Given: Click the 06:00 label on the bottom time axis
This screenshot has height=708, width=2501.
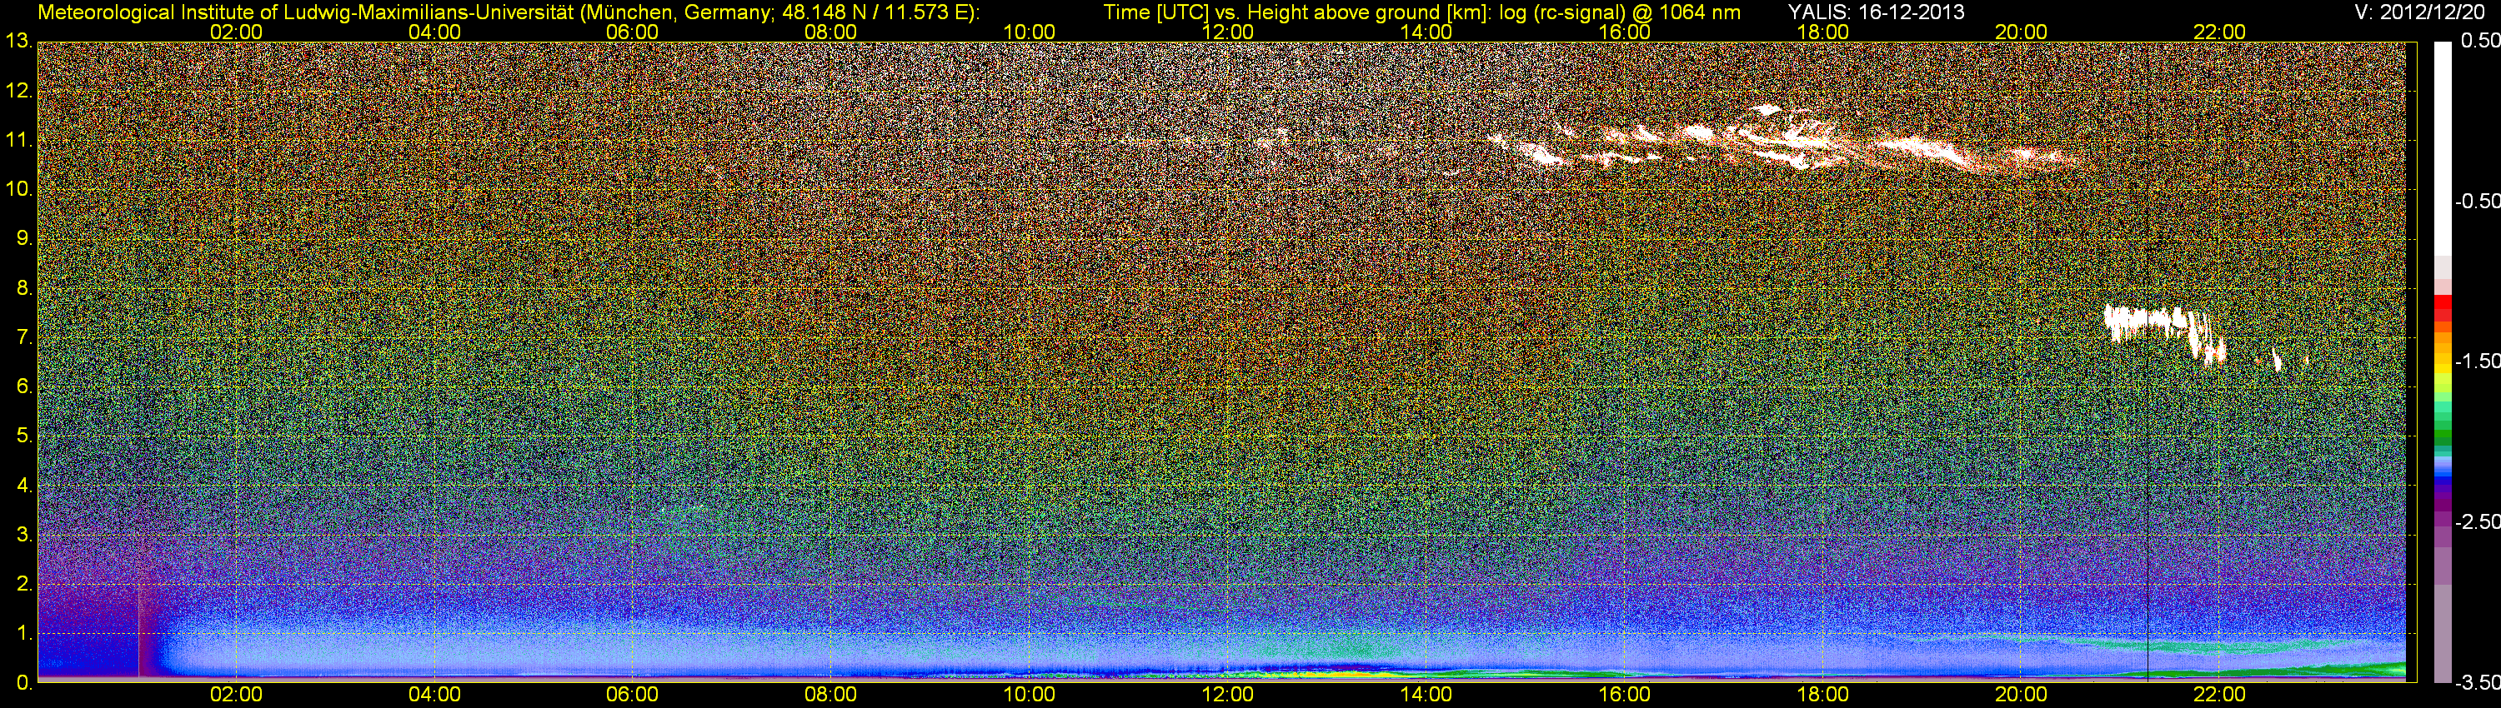Looking at the screenshot, I should coord(632,696).
